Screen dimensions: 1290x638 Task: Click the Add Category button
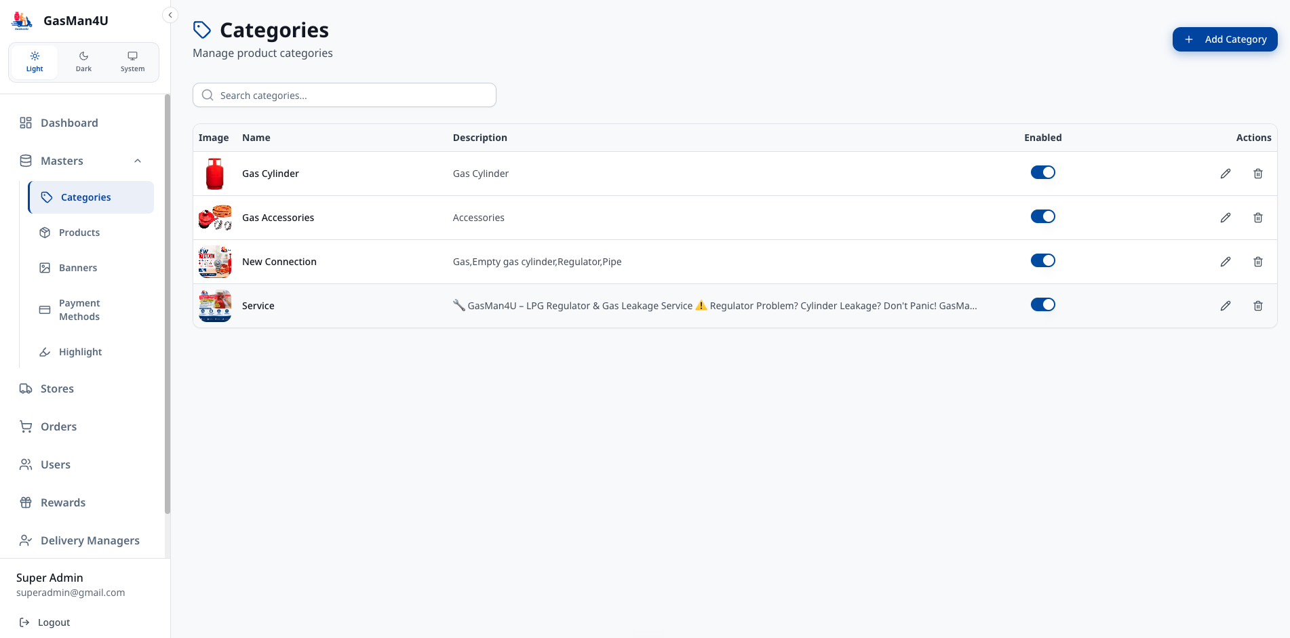click(1225, 39)
